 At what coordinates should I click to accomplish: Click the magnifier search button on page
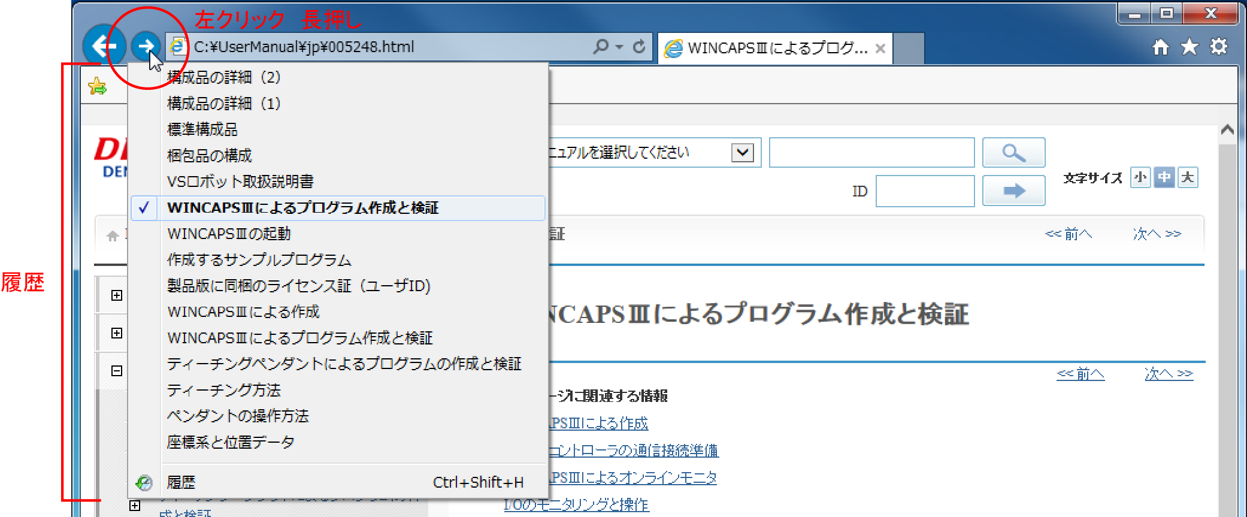click(1013, 153)
